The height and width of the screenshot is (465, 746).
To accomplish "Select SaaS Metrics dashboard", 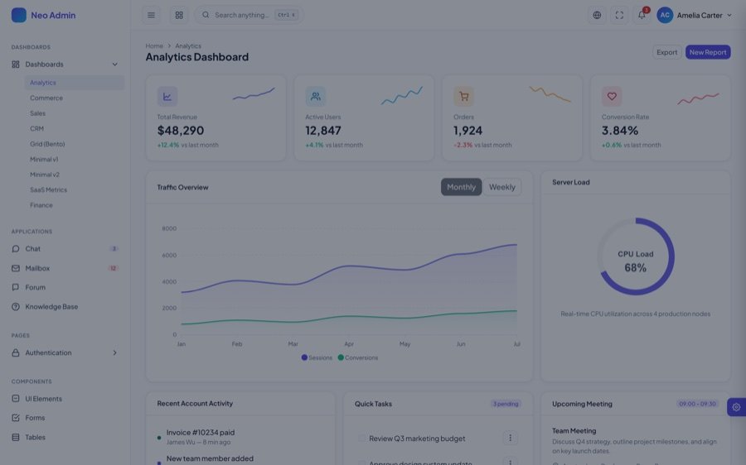I will click(75, 190).
